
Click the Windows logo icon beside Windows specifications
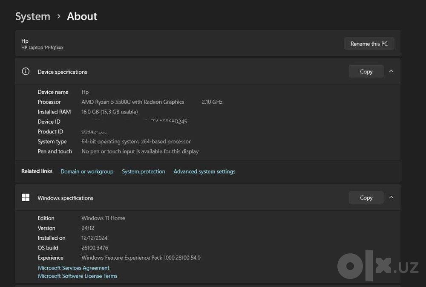26,197
